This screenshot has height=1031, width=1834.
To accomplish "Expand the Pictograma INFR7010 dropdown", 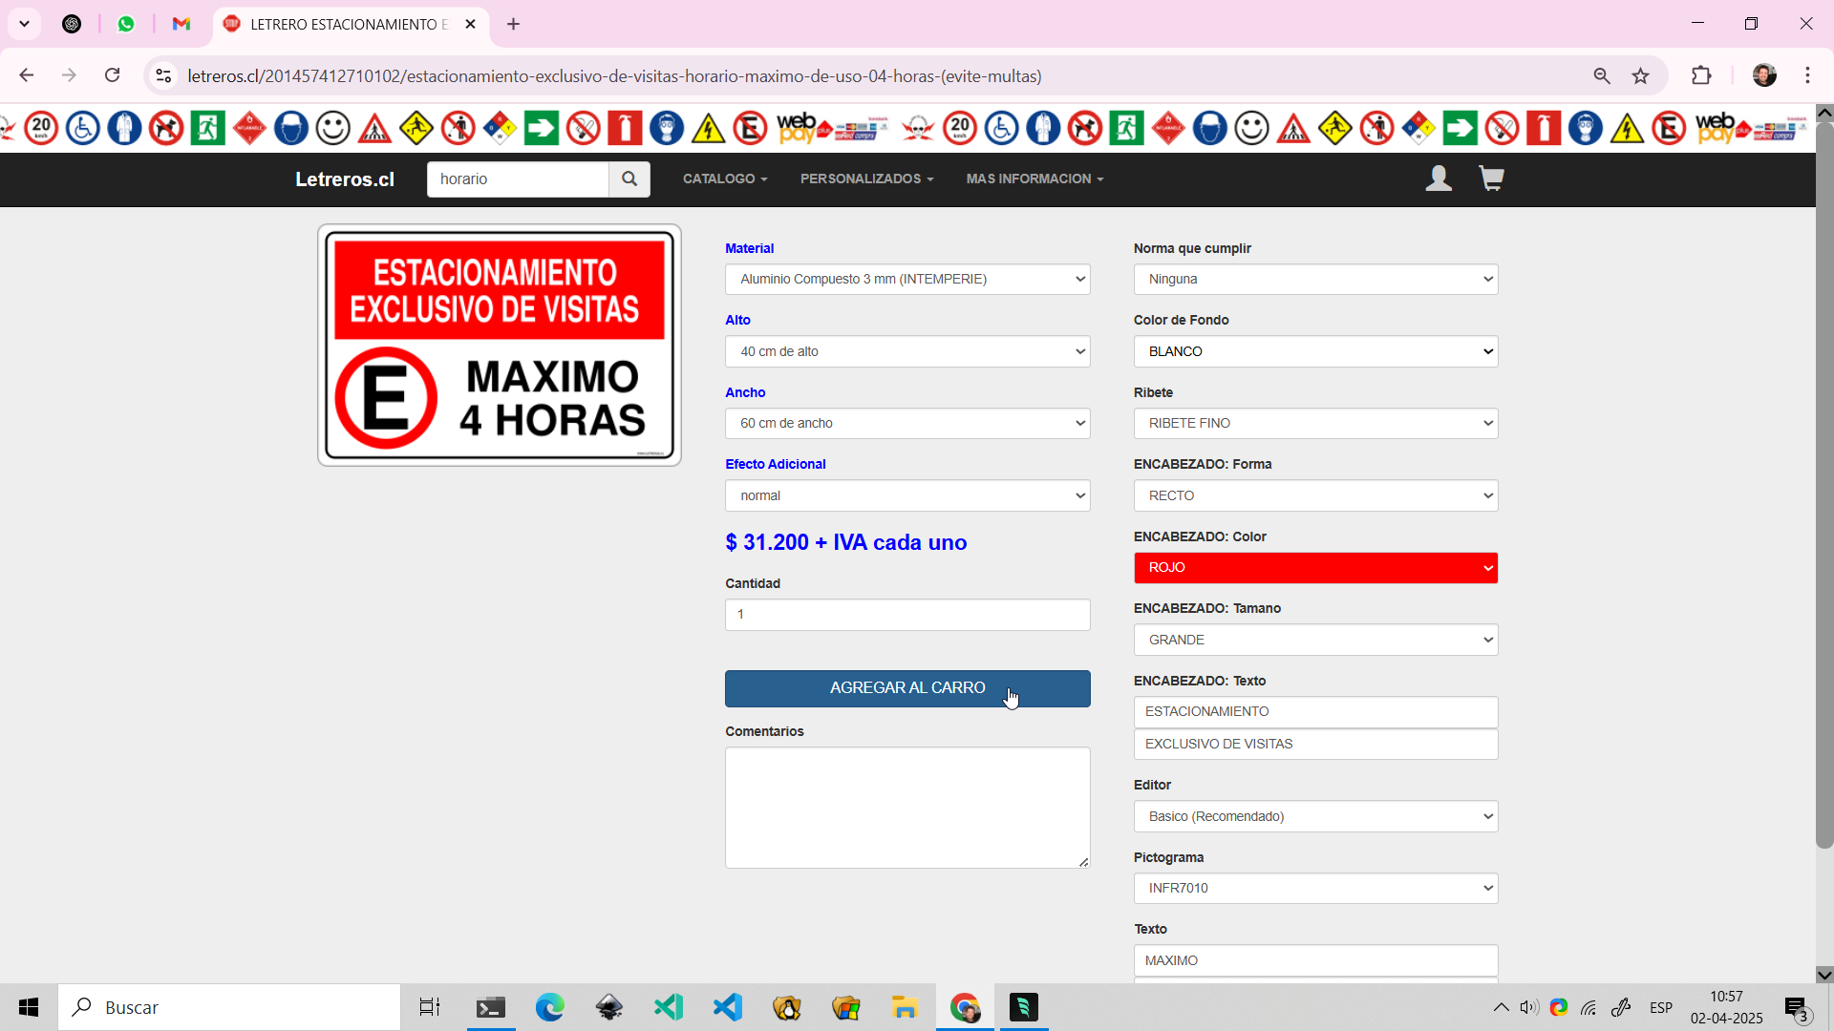I will click(x=1315, y=888).
